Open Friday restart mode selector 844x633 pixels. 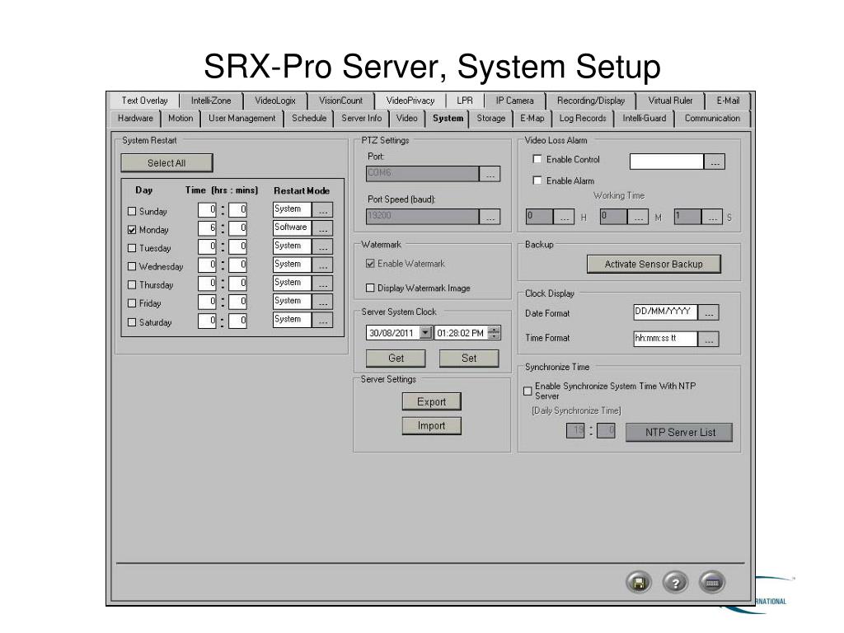pos(323,302)
